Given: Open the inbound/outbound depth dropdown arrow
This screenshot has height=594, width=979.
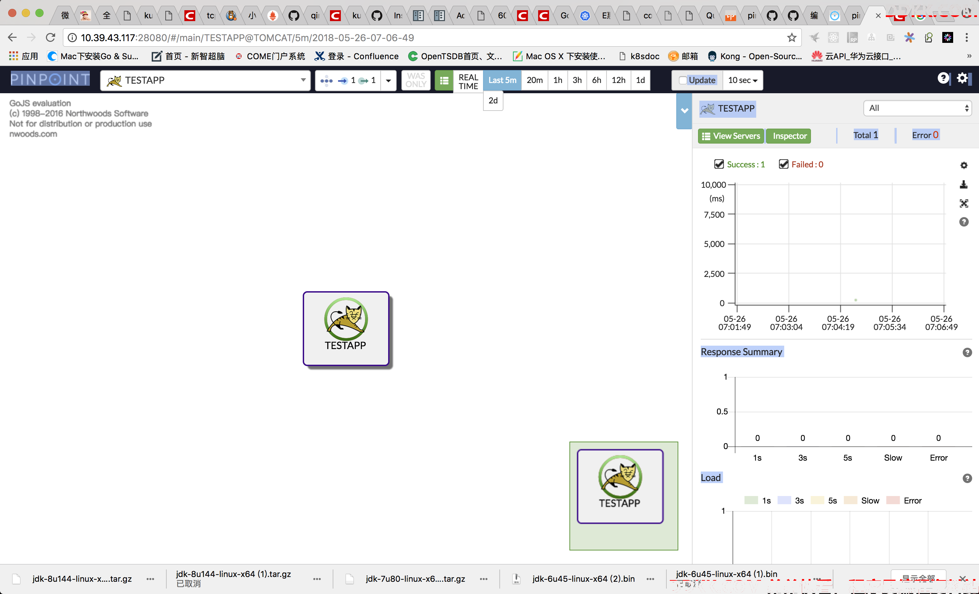Looking at the screenshot, I should coord(388,80).
